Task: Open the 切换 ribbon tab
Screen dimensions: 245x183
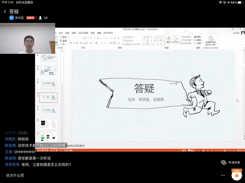Action: coord(67,33)
